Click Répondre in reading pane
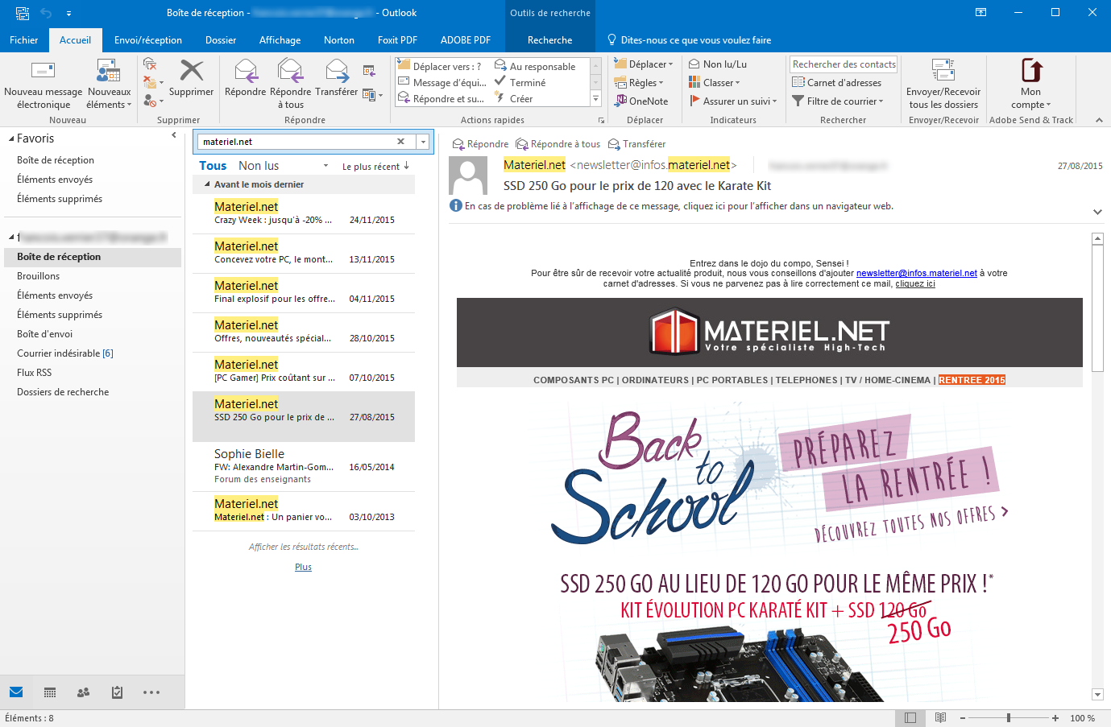 (x=480, y=144)
